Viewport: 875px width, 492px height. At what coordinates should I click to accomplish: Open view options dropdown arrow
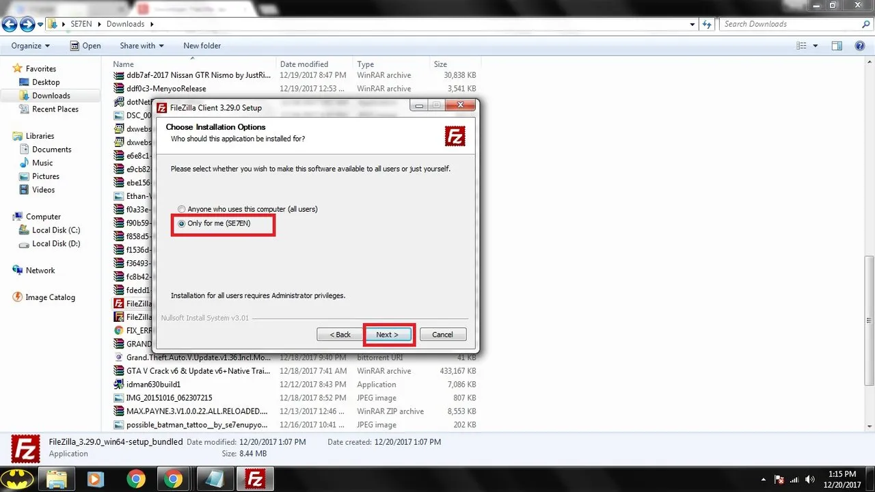pos(816,46)
